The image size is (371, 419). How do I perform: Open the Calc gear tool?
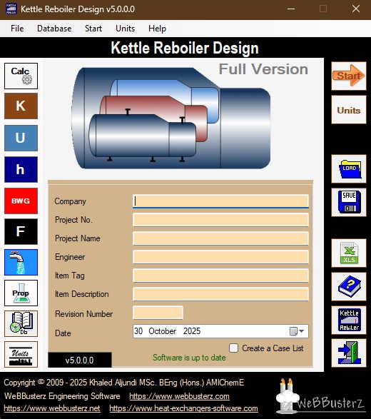tap(21, 76)
